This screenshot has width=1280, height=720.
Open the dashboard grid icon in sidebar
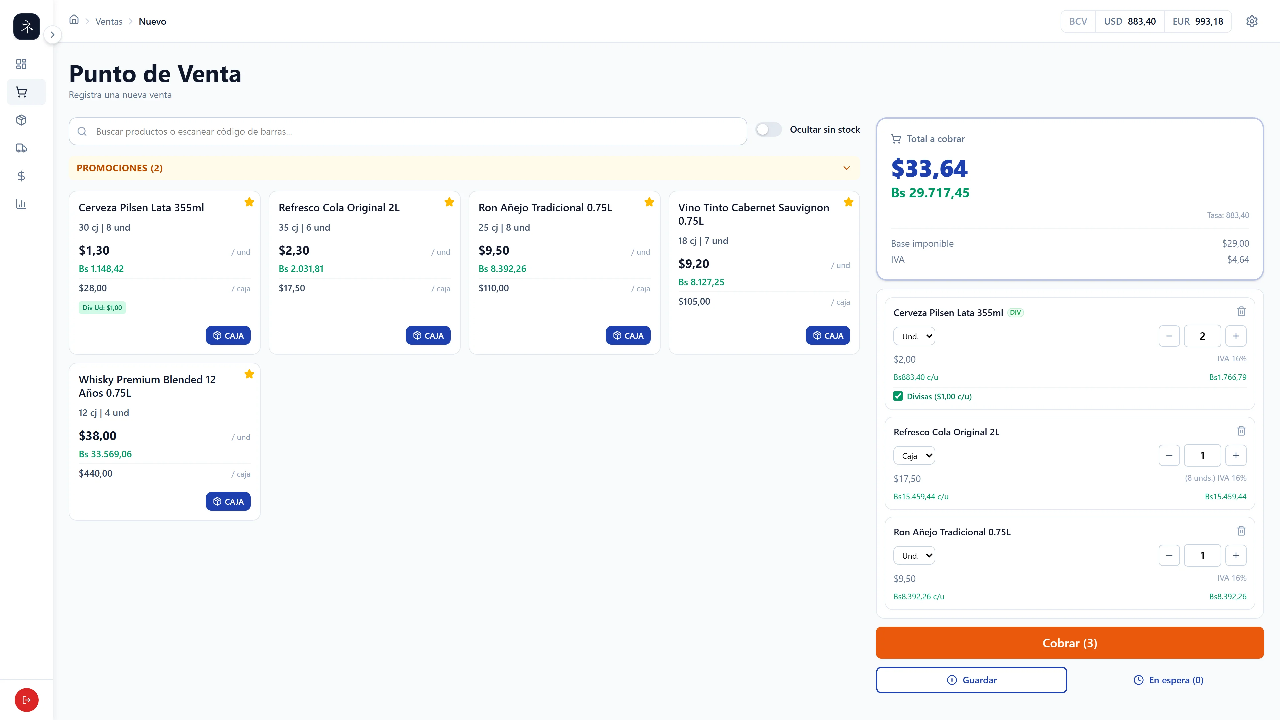(x=21, y=64)
